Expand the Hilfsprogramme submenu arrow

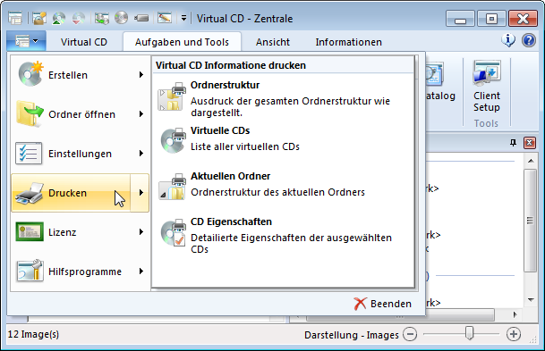pyautogui.click(x=141, y=272)
